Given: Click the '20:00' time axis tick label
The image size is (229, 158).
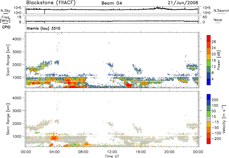Looking at the screenshot, I should tap(169, 152).
